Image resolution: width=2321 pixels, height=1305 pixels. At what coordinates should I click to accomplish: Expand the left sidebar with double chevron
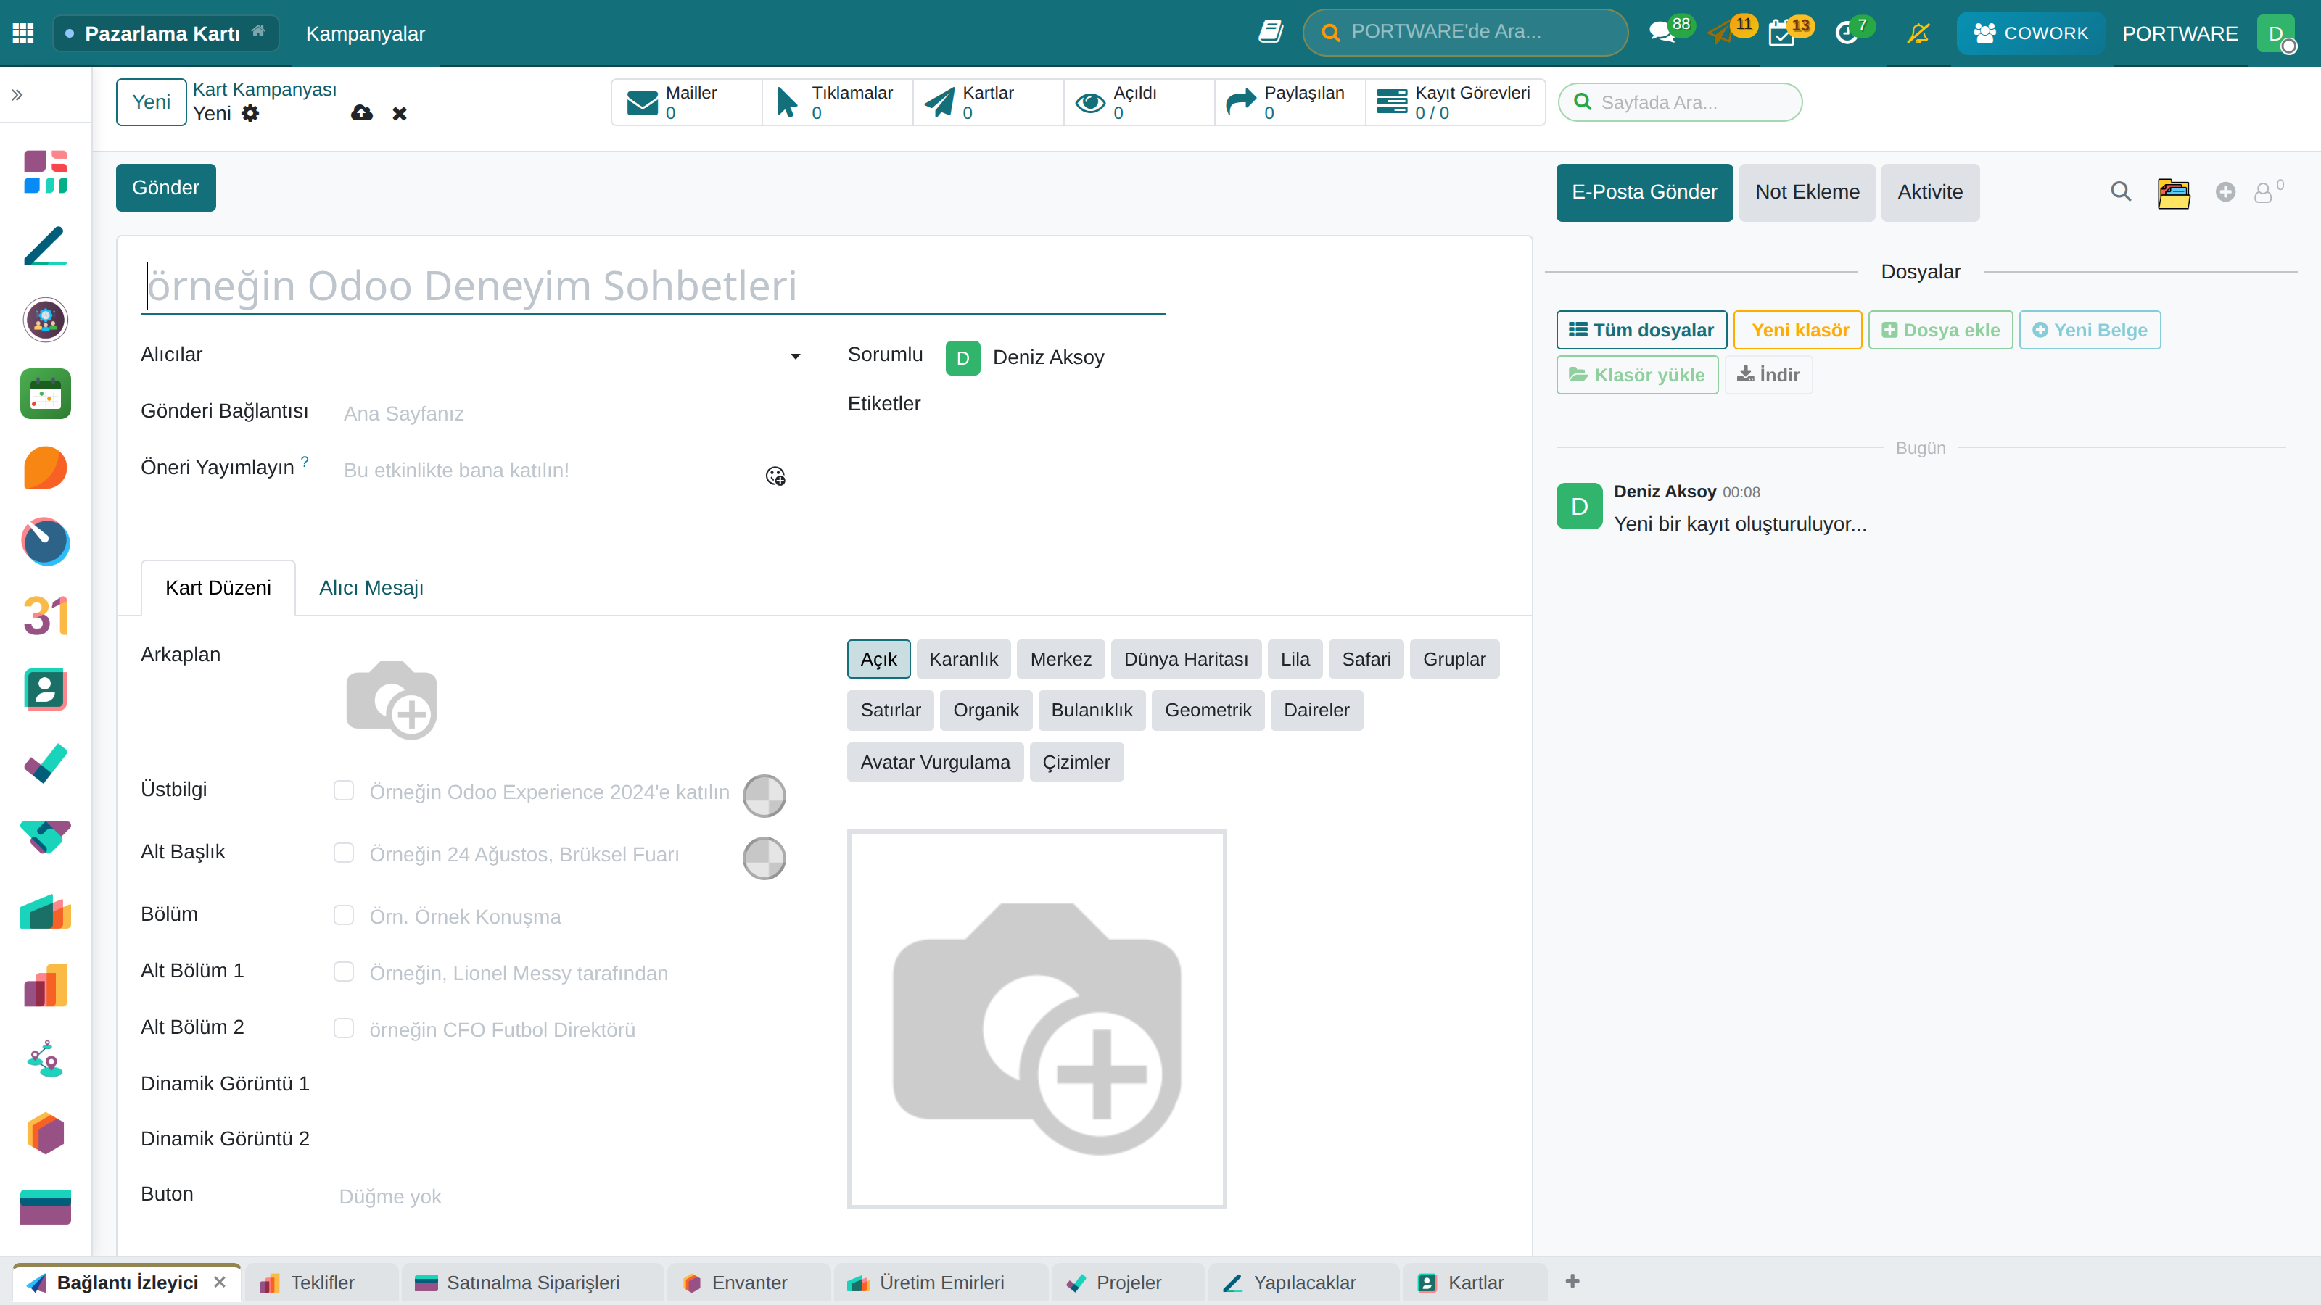pyautogui.click(x=17, y=94)
